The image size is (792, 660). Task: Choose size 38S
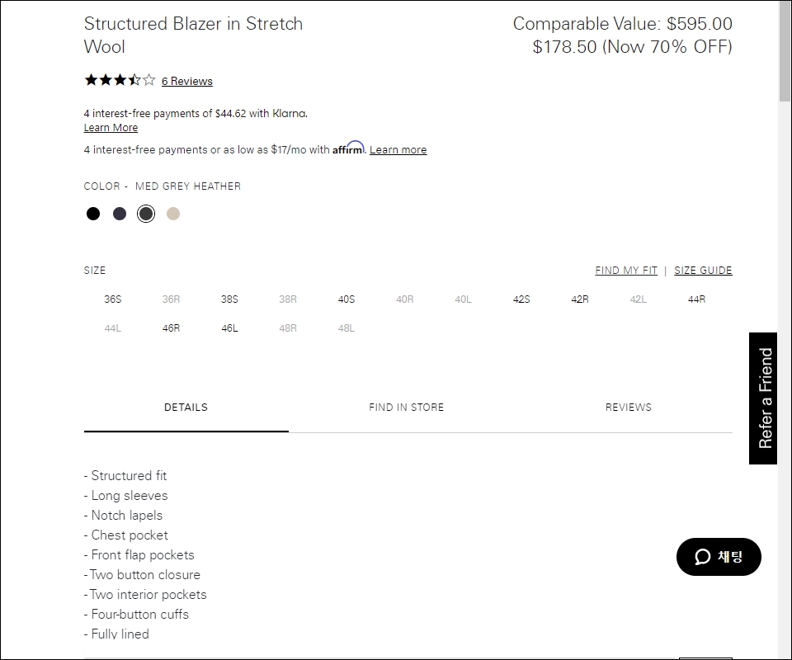pos(229,299)
